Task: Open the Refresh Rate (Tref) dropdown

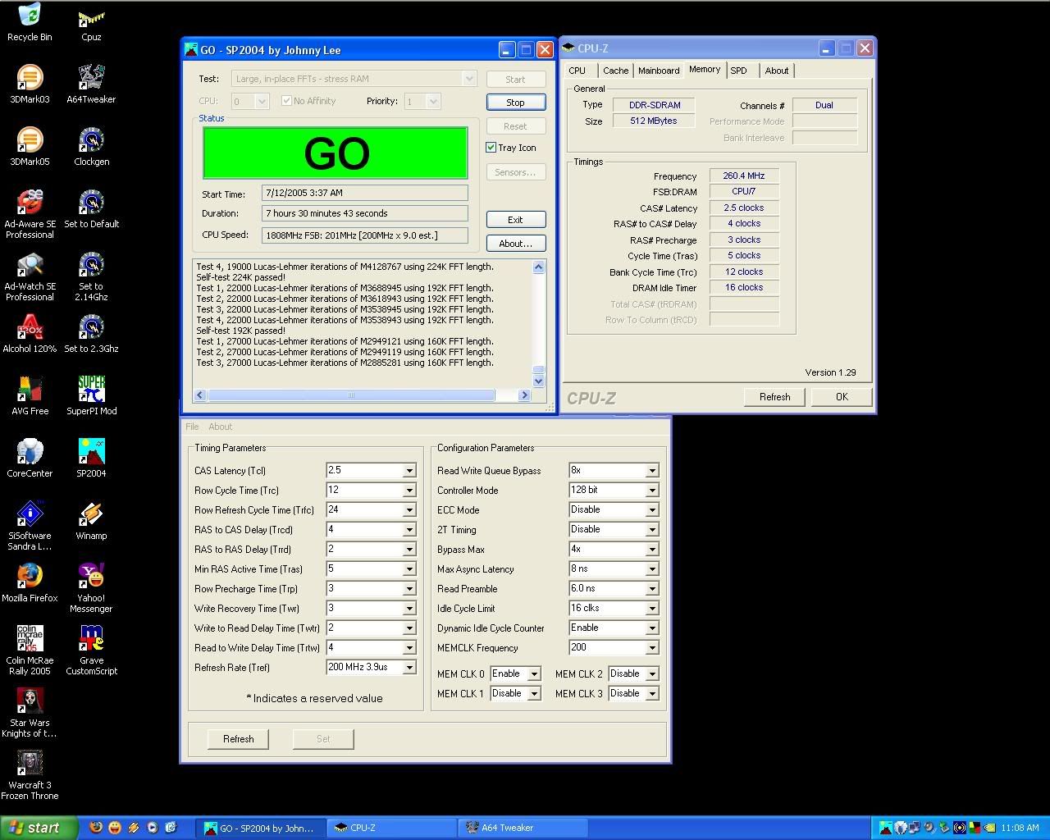Action: click(x=409, y=668)
